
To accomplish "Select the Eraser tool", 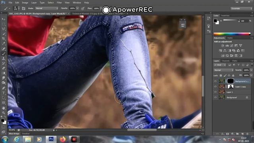I will pos(4,68).
